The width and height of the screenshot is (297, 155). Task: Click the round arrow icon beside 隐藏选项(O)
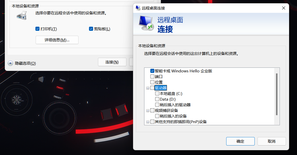(x=11, y=63)
